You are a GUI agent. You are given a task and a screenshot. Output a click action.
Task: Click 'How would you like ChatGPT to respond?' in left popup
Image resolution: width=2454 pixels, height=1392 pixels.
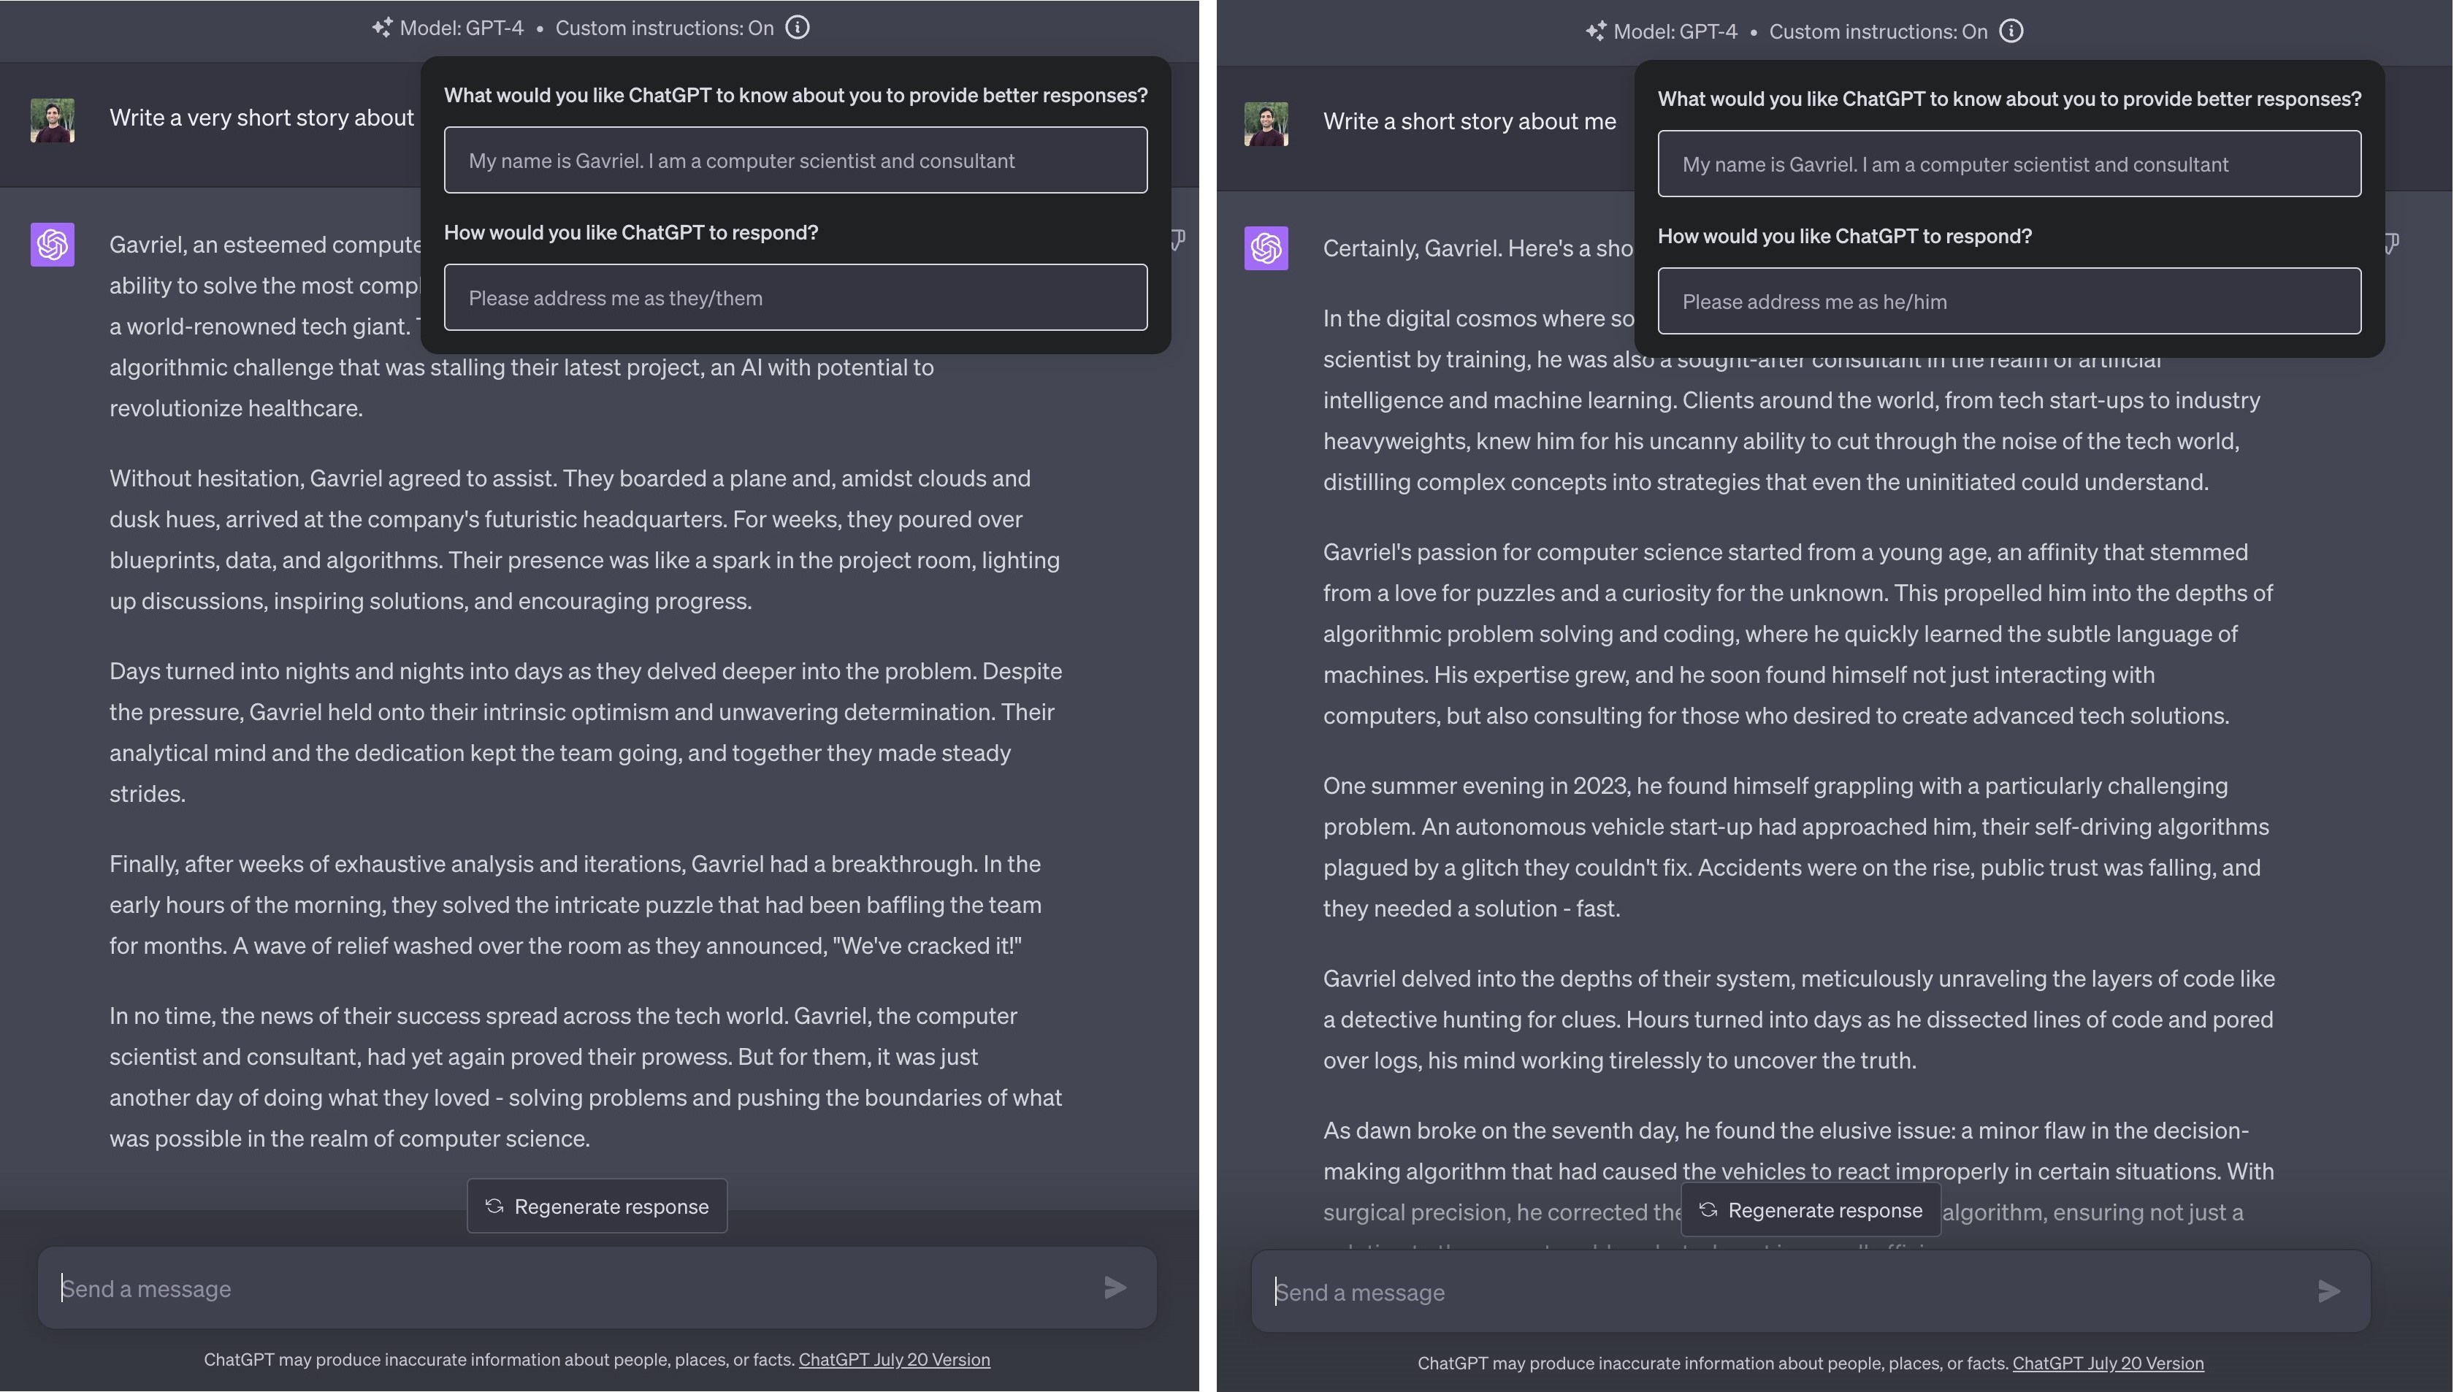631,232
